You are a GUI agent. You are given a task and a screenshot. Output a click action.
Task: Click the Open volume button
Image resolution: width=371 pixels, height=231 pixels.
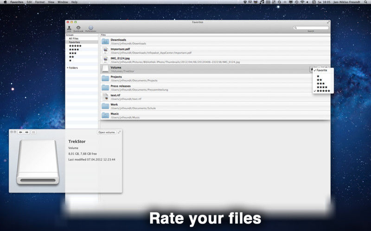click(107, 132)
